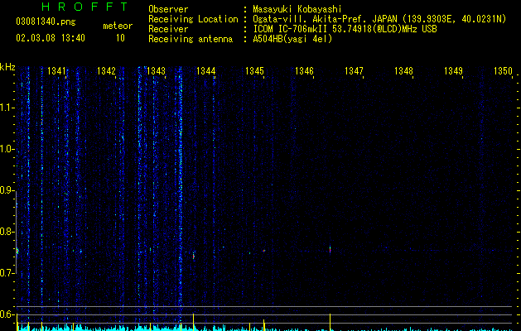Click the 1.0 kHz axis label
521x331 pixels.
[7, 149]
